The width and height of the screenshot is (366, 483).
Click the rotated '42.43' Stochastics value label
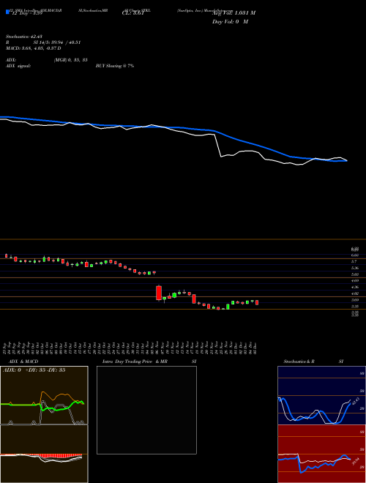coord(356,401)
